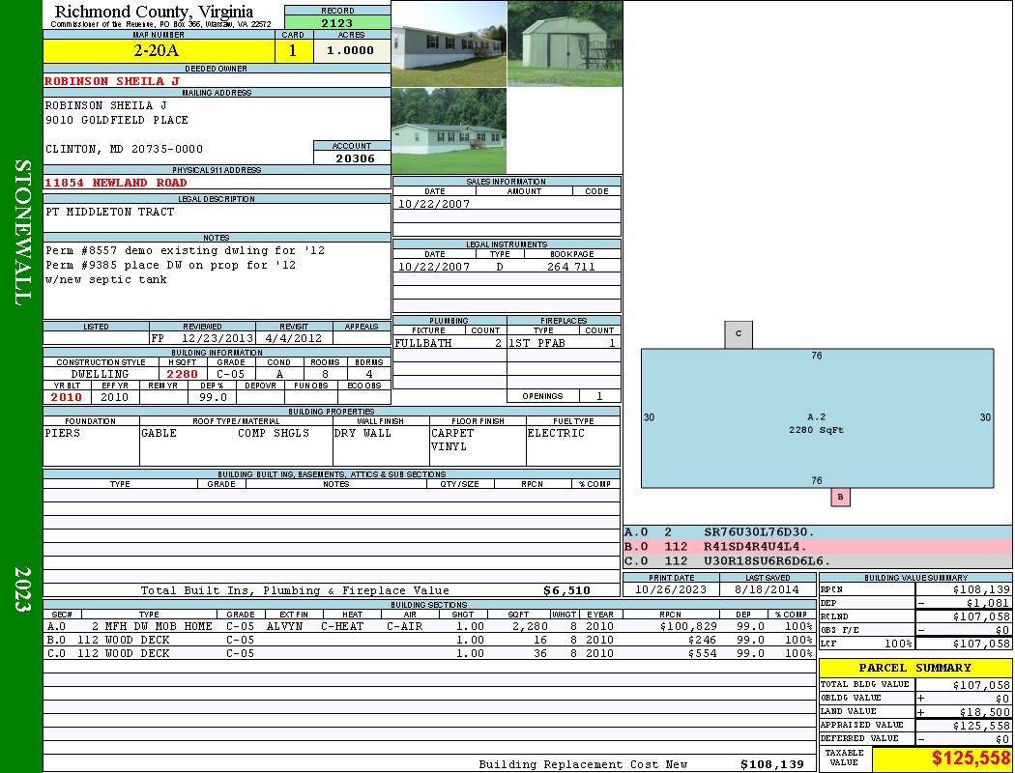Click the PARCEL SUMMARY yellow header
Image resolution: width=1015 pixels, height=773 pixels.
point(914,668)
